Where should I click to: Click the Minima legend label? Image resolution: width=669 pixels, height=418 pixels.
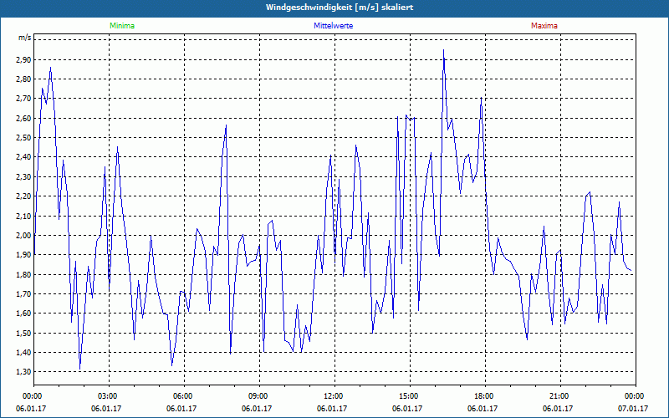click(x=122, y=26)
